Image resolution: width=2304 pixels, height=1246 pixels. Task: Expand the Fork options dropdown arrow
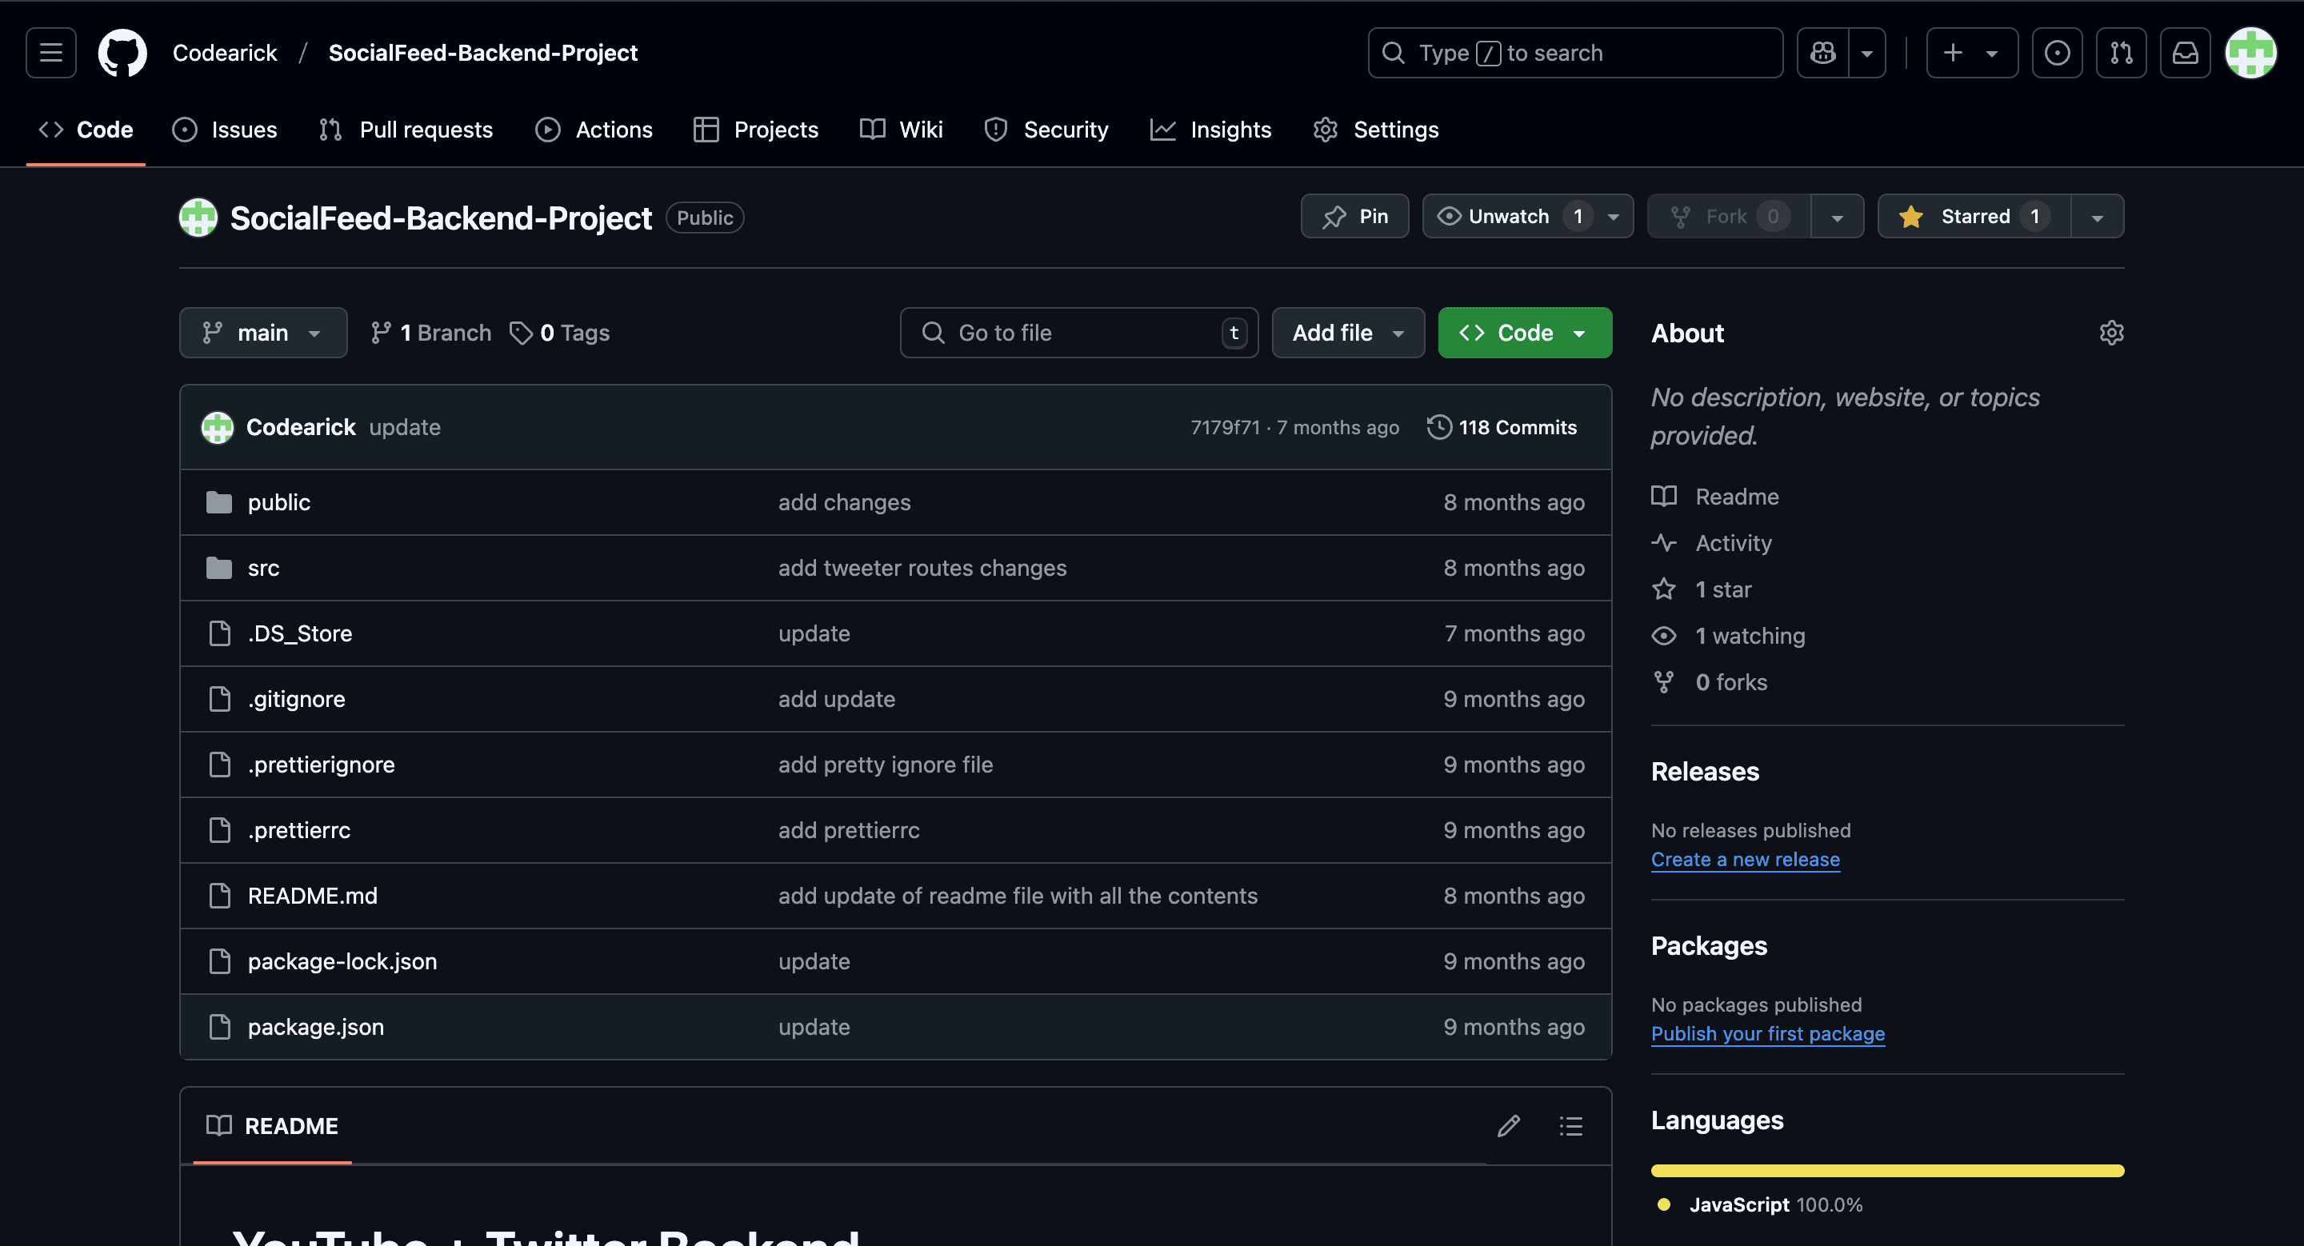tap(1837, 216)
